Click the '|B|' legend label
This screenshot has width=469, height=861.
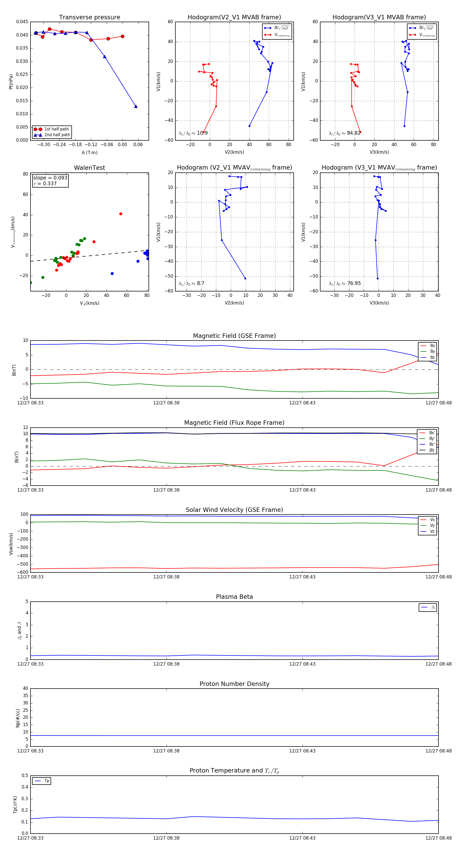click(x=432, y=451)
